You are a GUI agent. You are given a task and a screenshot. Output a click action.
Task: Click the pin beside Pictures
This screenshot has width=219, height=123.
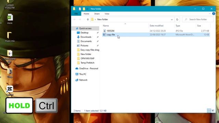[98, 45]
